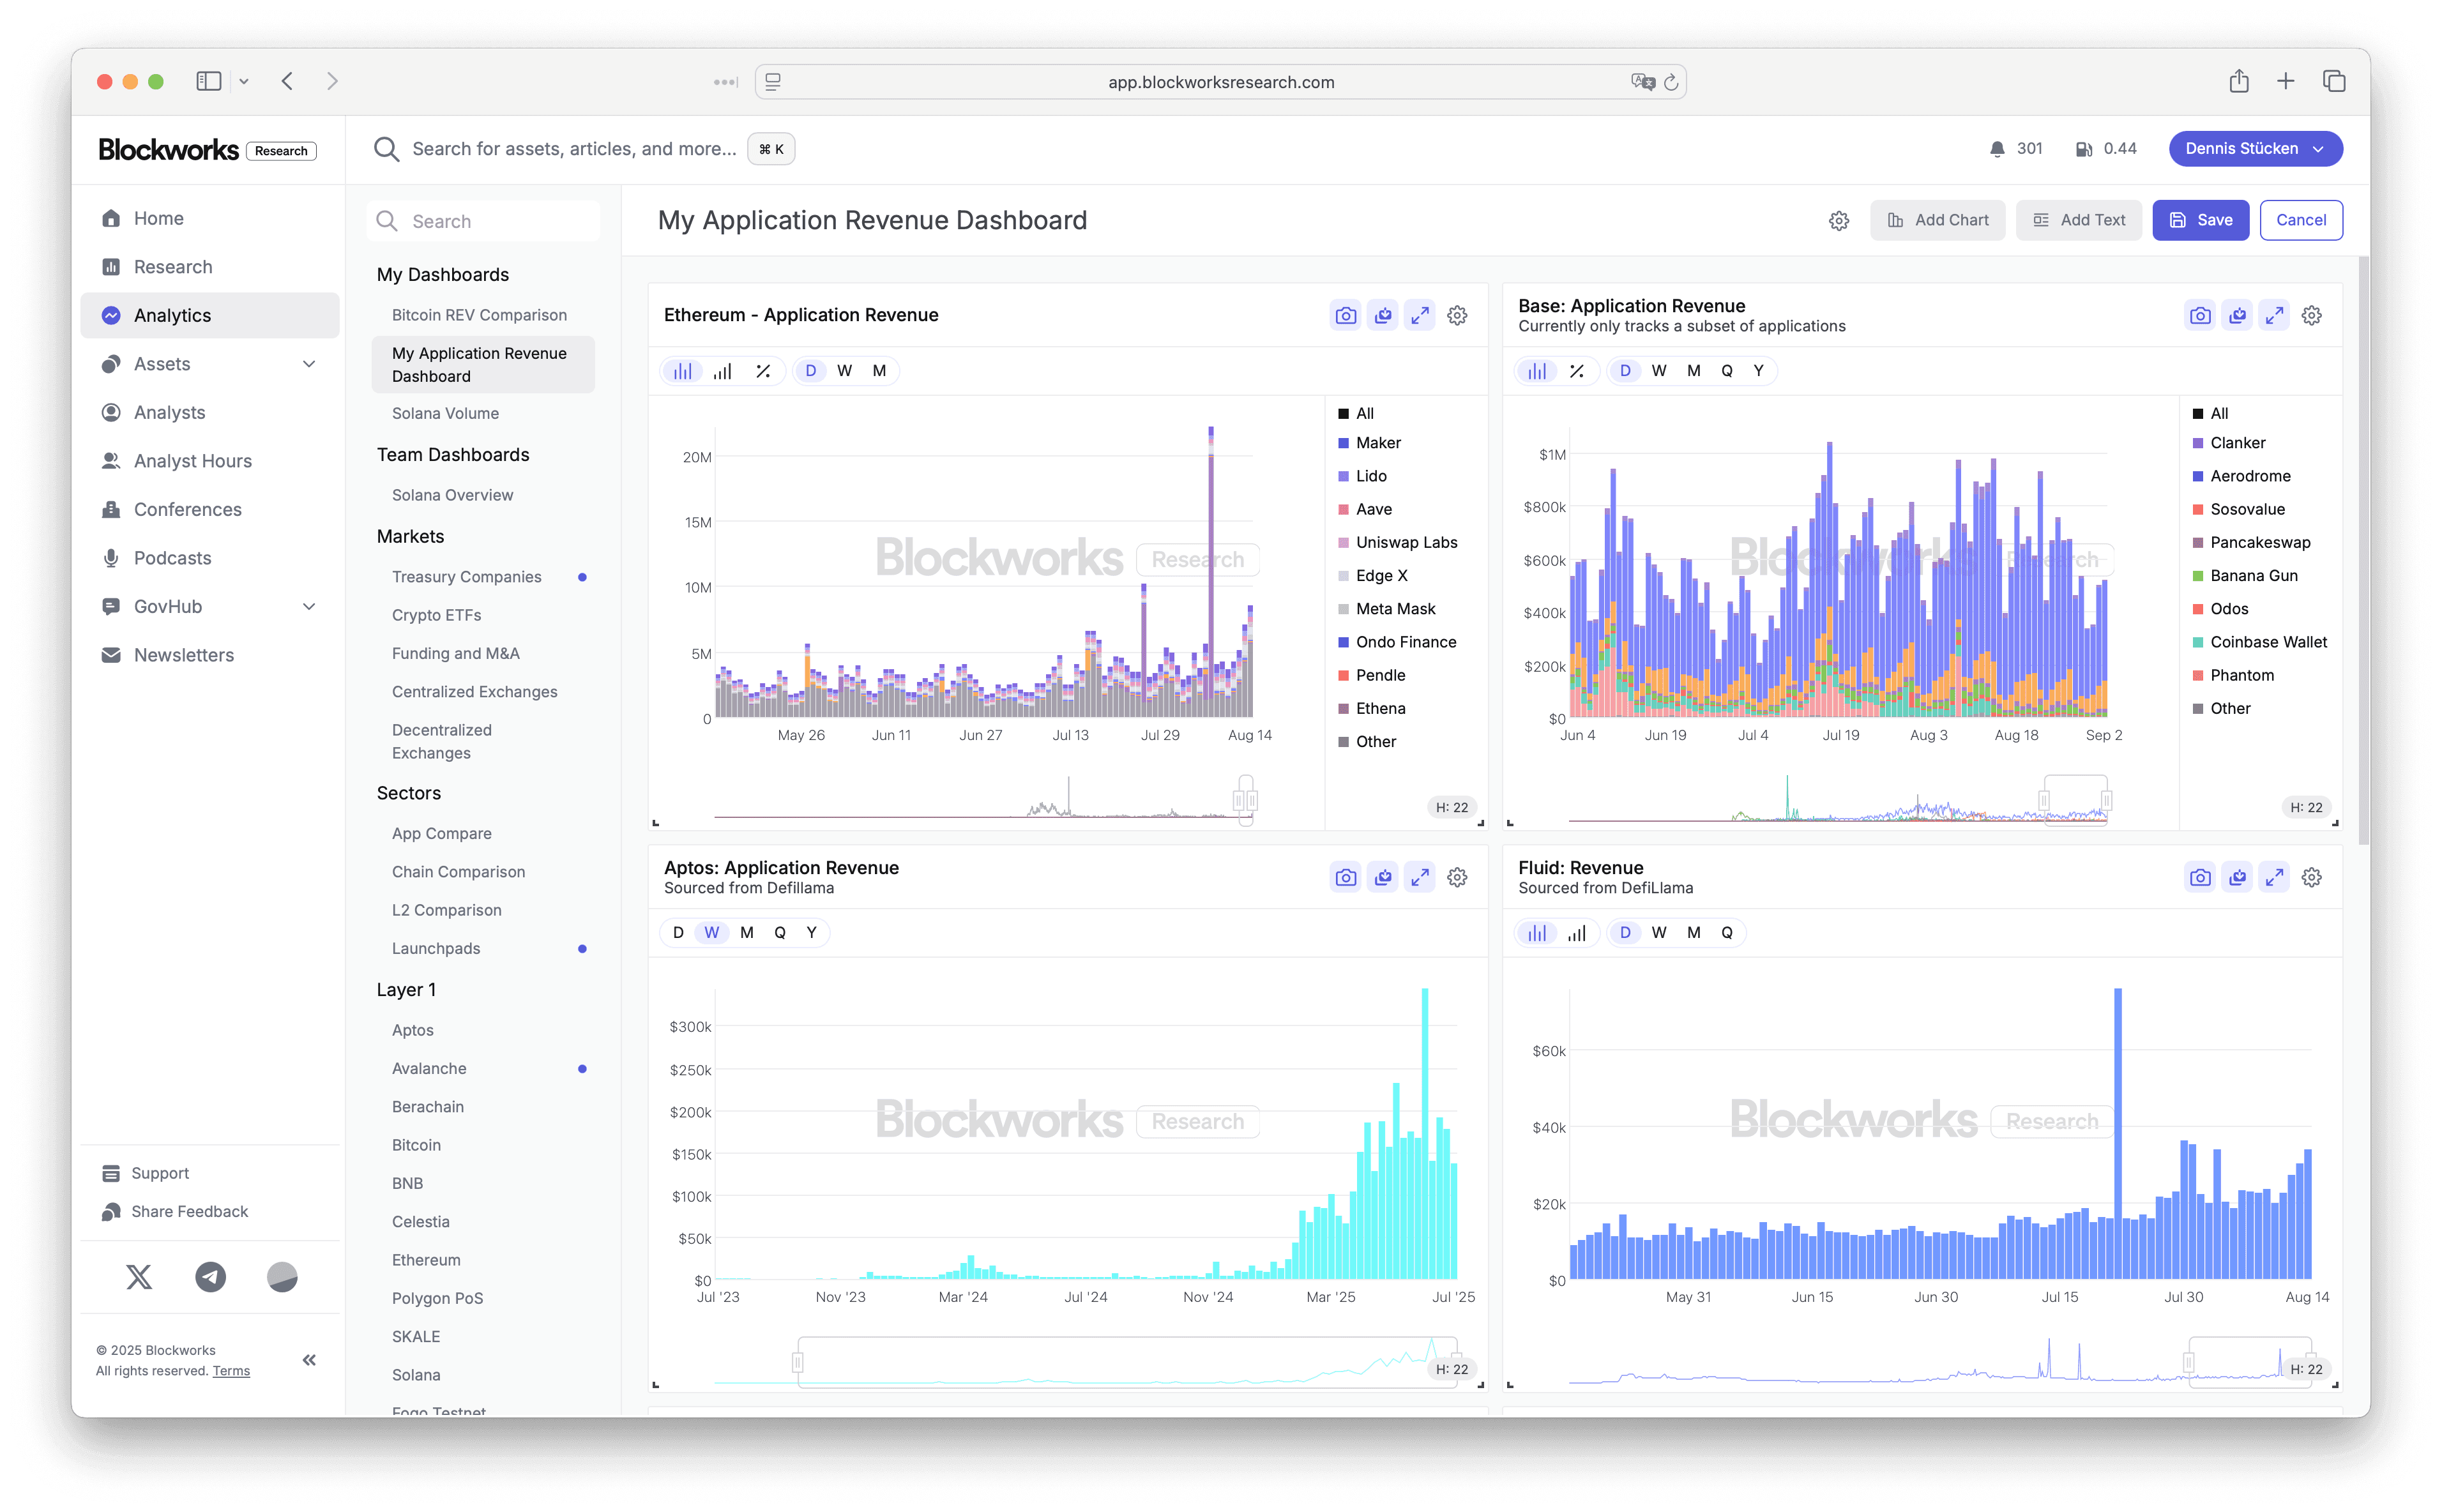The width and height of the screenshot is (2442, 1512).
Task: Download Ethereum Application Revenue chart data
Action: pyautogui.click(x=1383, y=316)
